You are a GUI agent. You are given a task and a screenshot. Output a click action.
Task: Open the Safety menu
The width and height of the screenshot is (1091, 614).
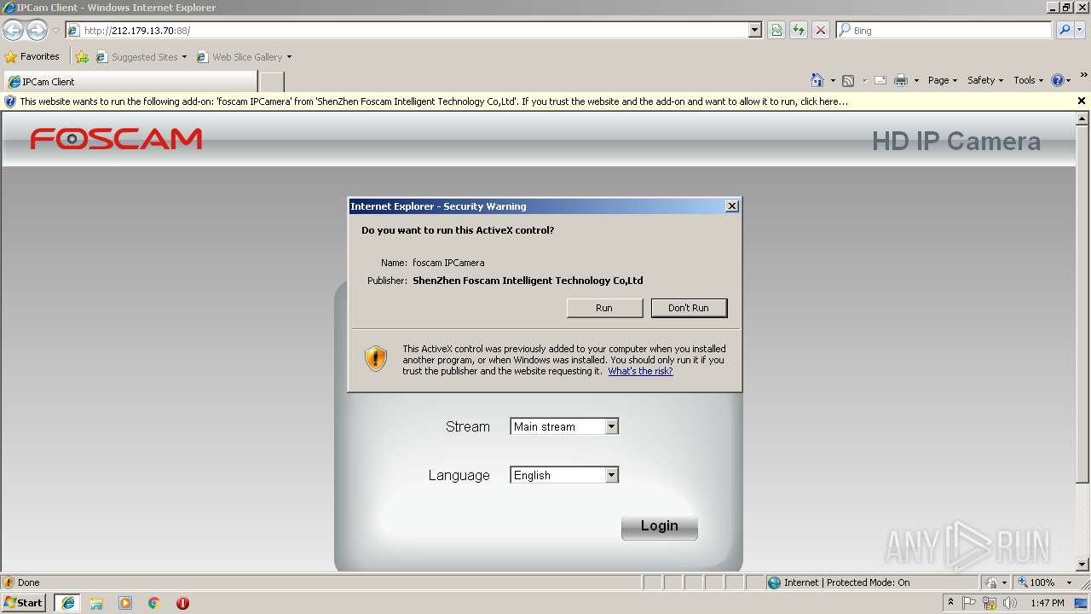coord(985,80)
